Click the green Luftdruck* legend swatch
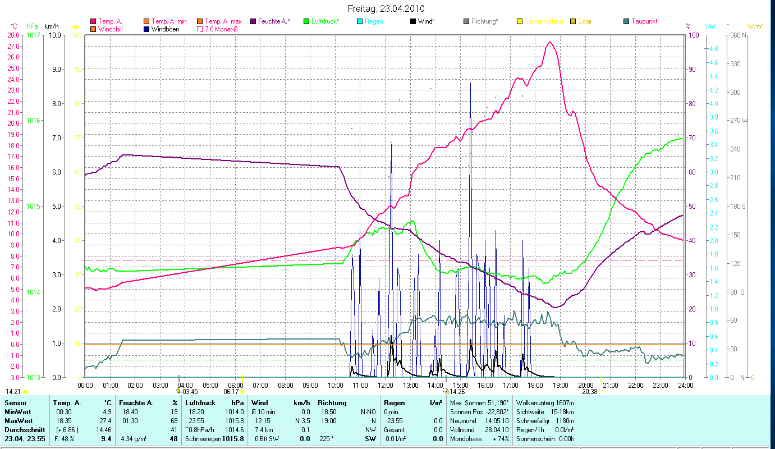This screenshot has height=449, width=775. tap(306, 21)
